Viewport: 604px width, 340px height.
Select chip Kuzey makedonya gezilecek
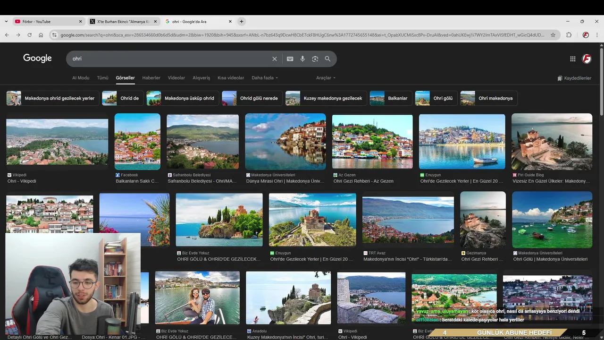[326, 98]
